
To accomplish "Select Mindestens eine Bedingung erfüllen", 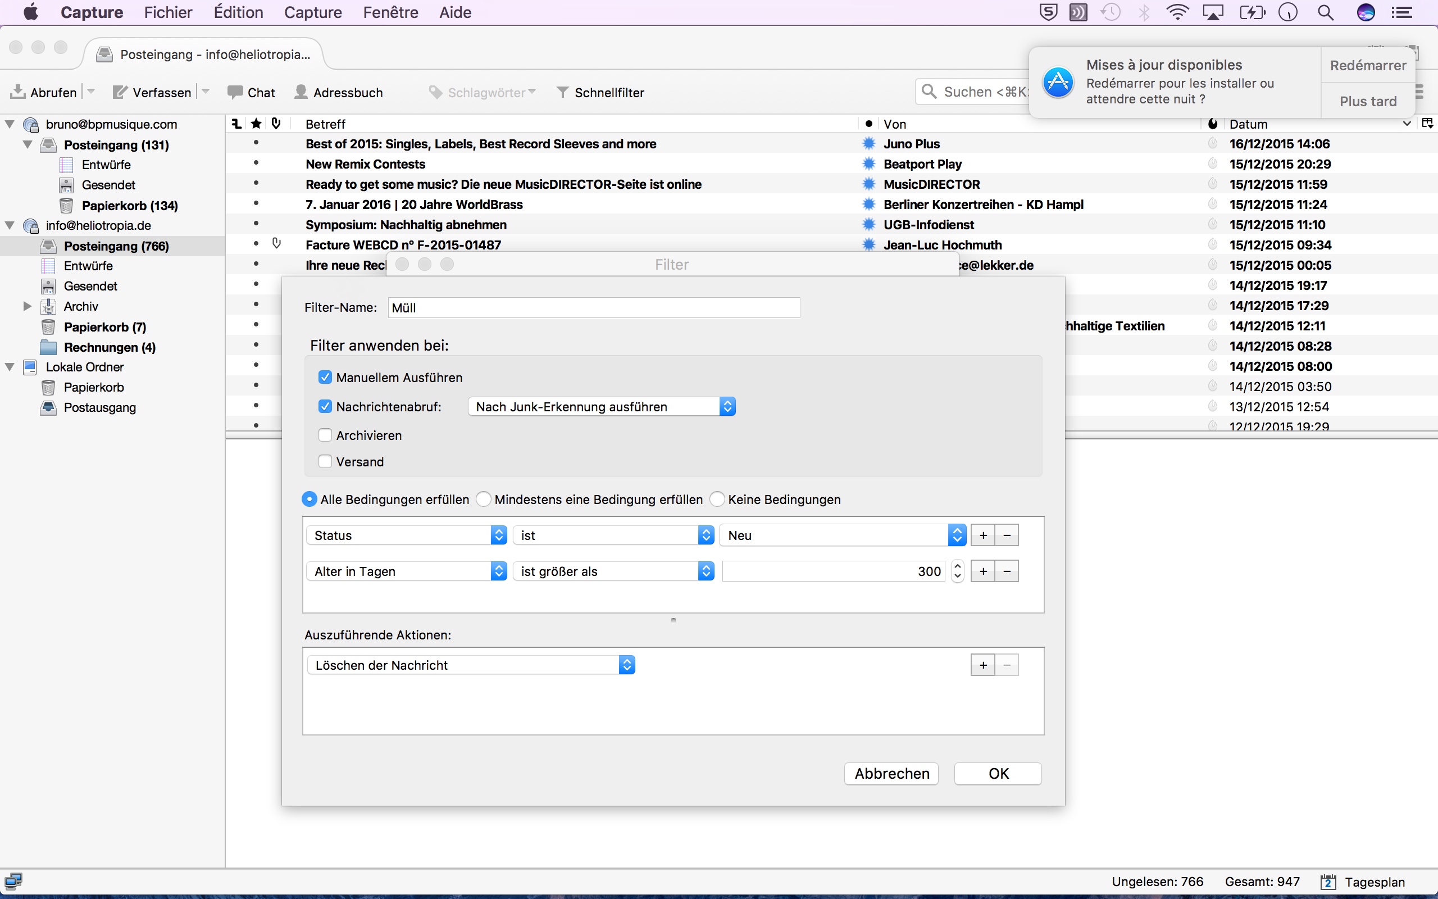I will pos(484,499).
